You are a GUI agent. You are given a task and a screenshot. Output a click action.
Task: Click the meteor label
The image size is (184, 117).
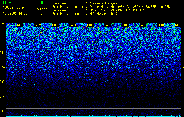pos(42,9)
